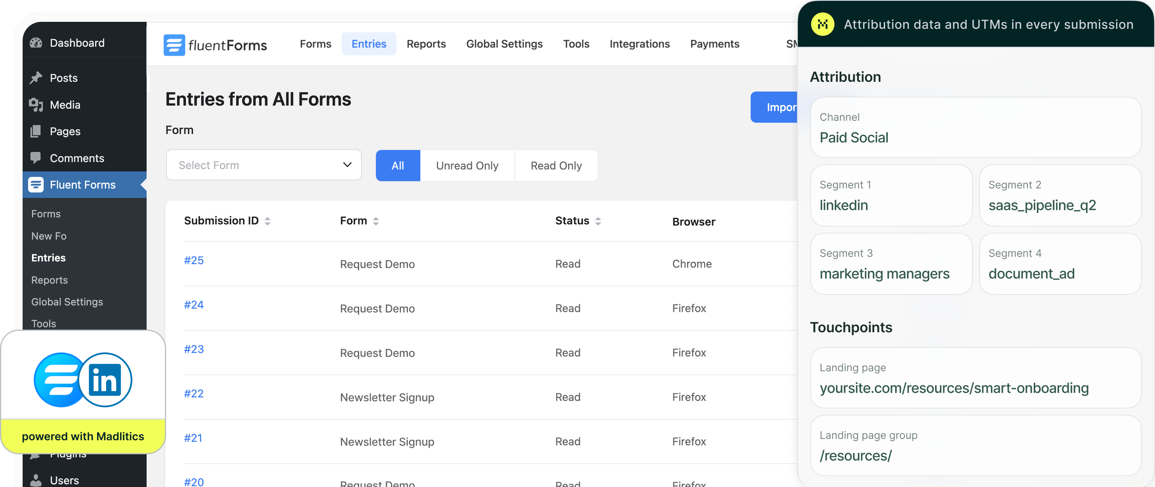Sort by Status column arrows
Viewport: 1155px width, 487px height.
coord(598,221)
